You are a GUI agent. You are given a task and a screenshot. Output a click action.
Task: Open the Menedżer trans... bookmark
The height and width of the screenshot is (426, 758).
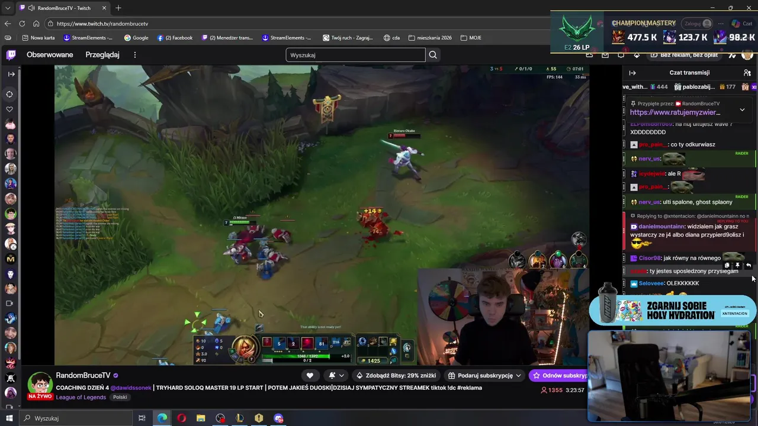(x=227, y=38)
